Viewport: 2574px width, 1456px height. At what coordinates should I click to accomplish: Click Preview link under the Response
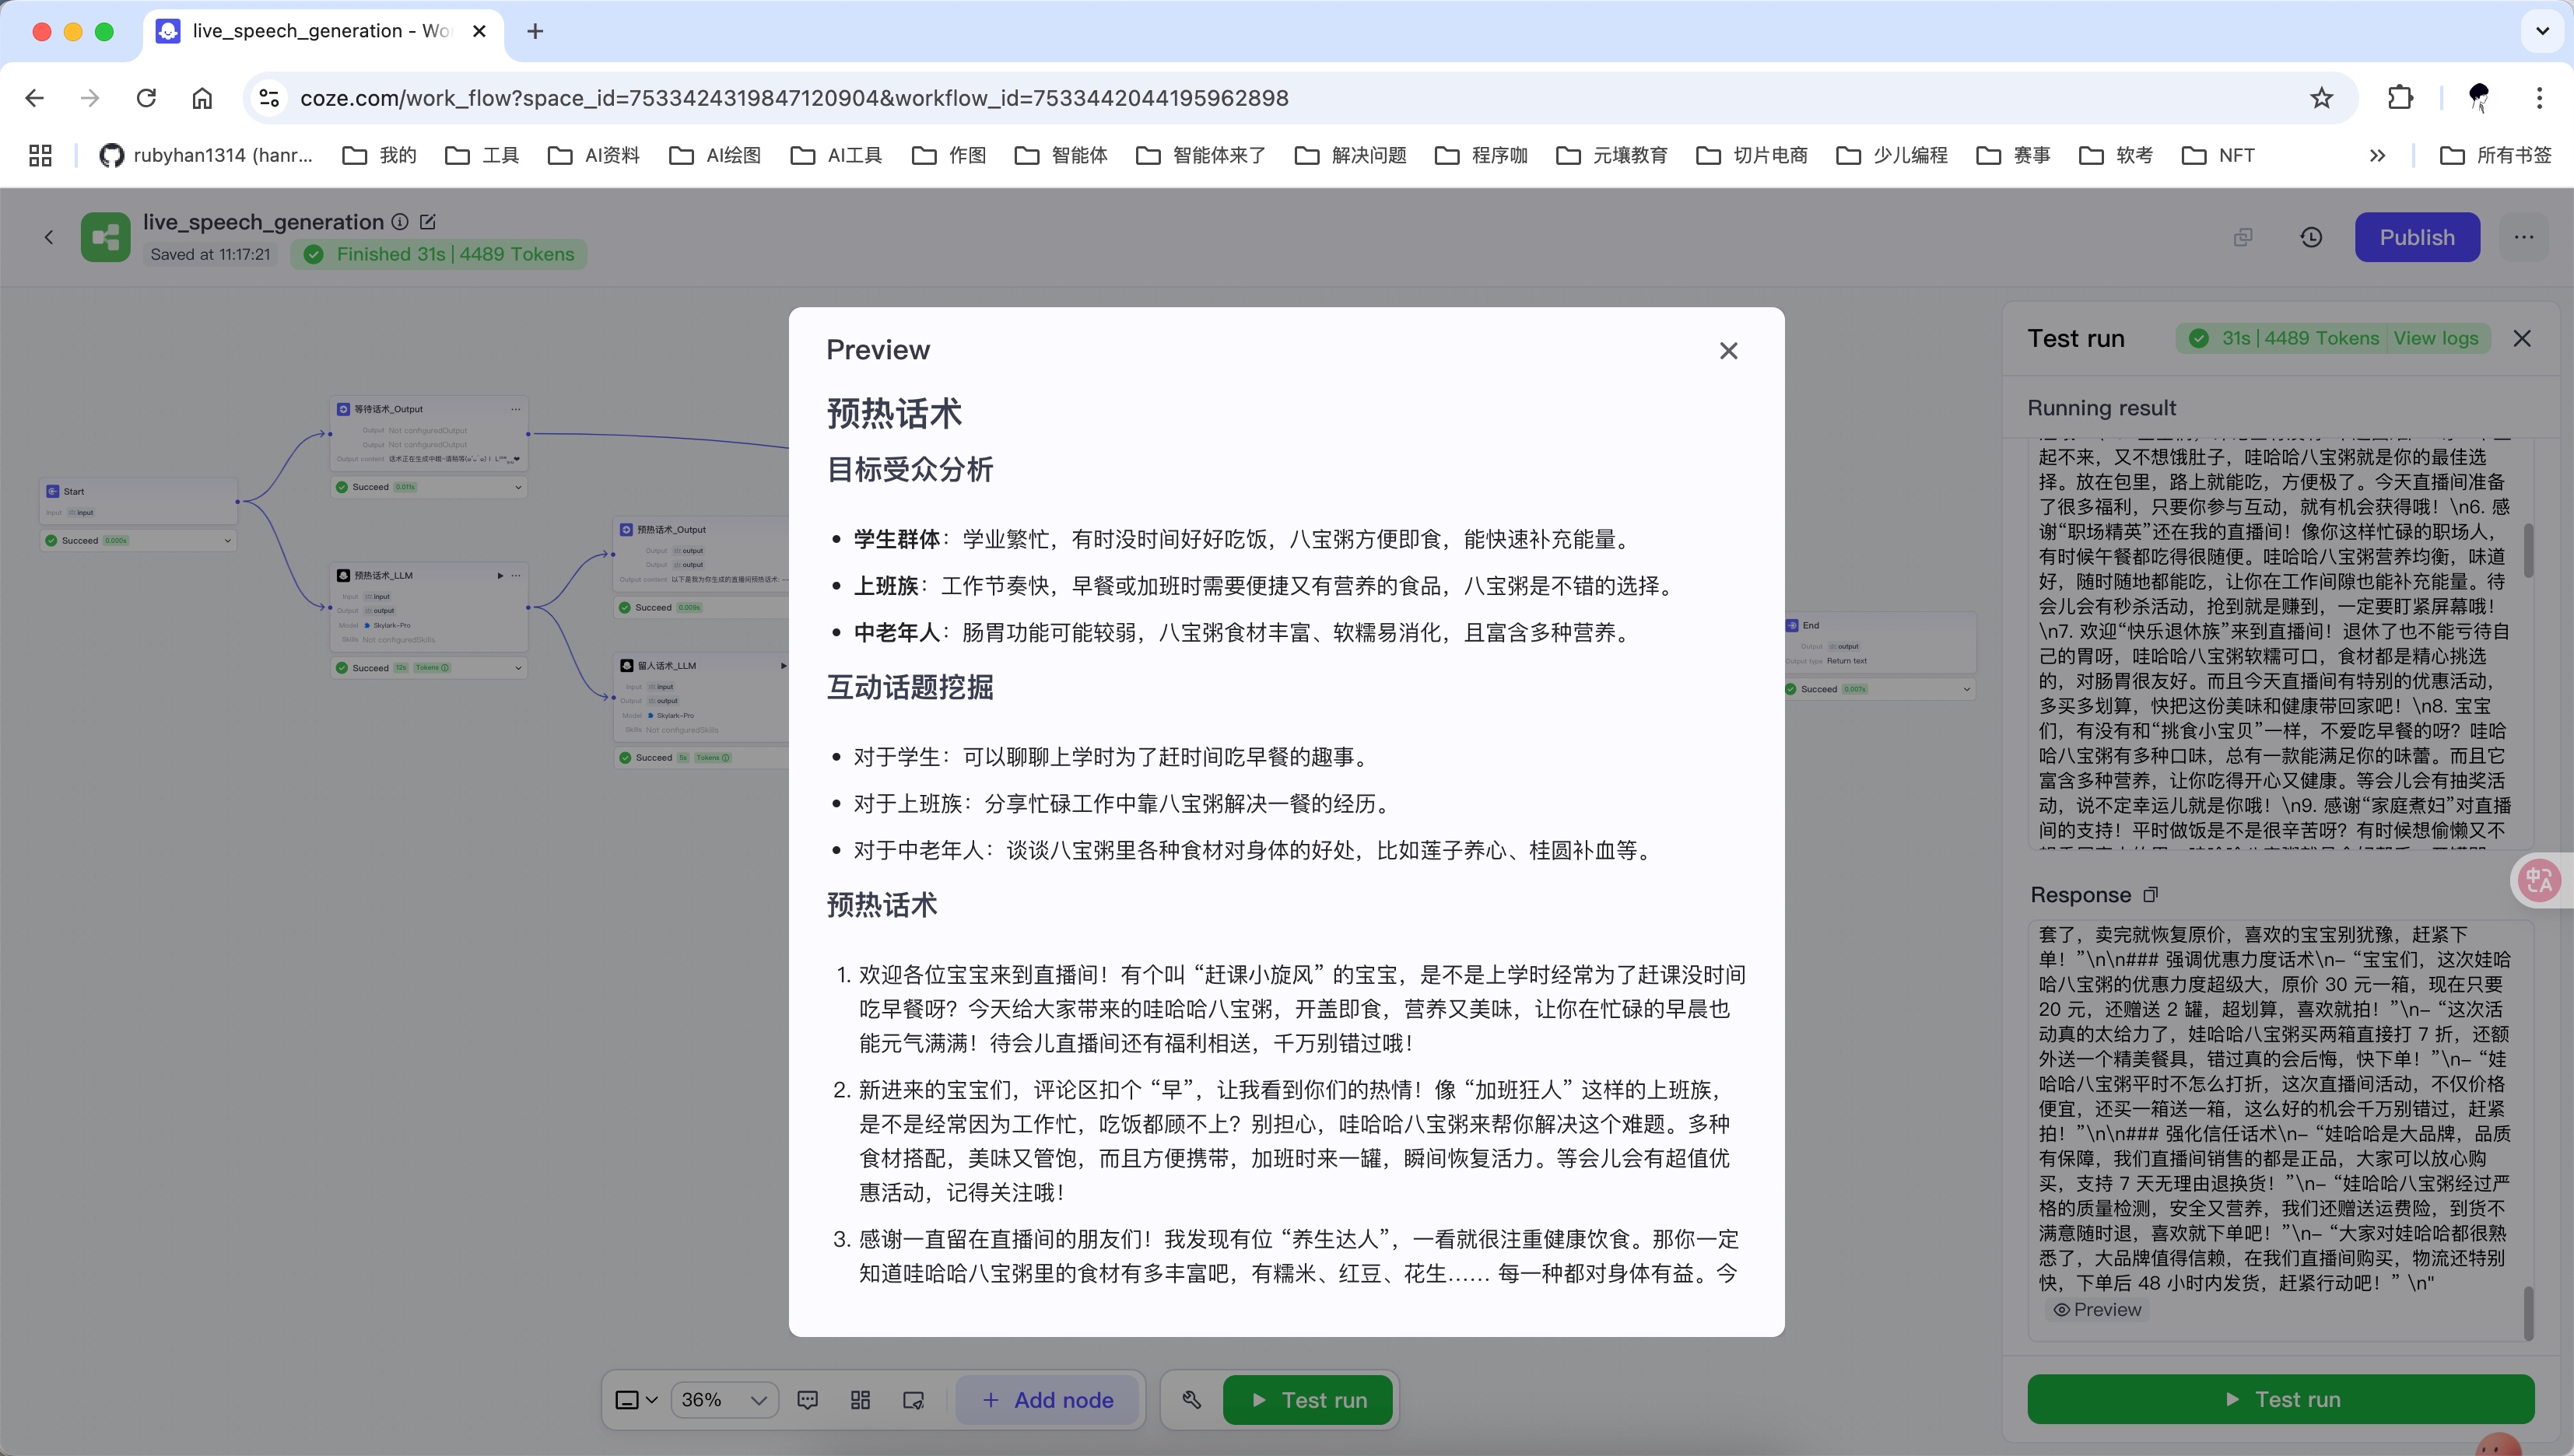tap(2098, 1308)
